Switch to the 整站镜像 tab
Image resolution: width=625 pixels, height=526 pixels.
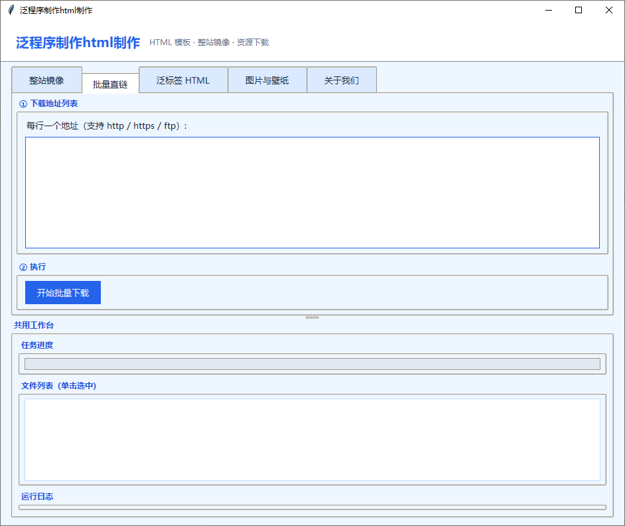pos(46,80)
